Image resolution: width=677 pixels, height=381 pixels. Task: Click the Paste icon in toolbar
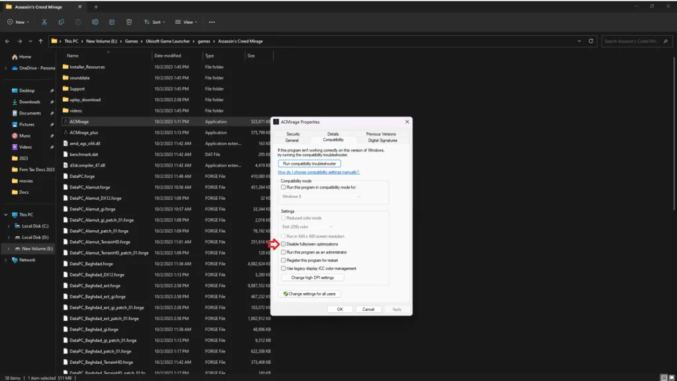point(78,22)
